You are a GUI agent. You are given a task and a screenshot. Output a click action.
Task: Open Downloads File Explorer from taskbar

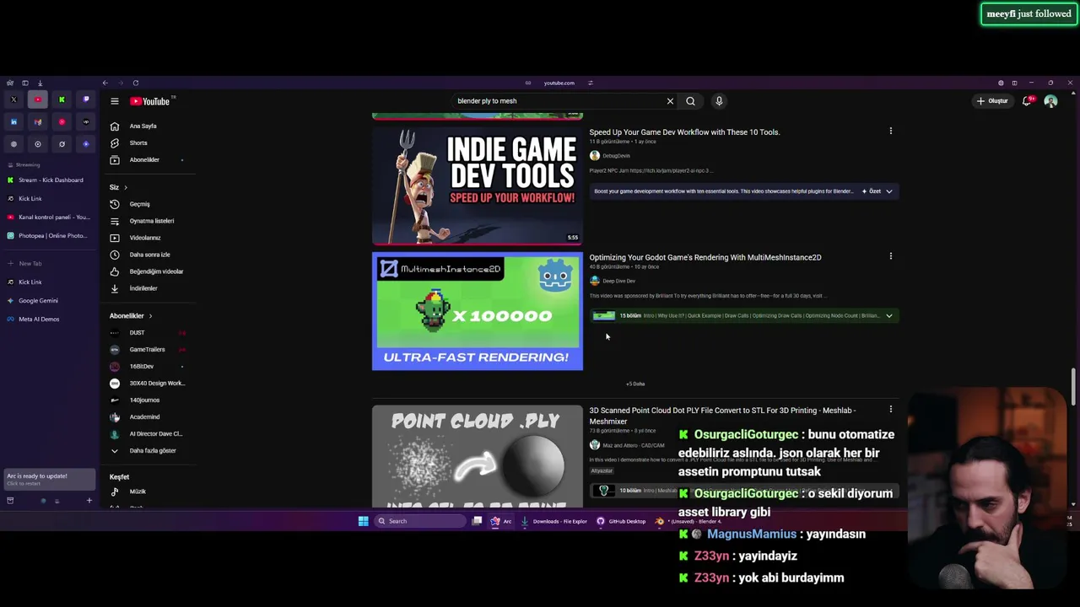pos(553,521)
